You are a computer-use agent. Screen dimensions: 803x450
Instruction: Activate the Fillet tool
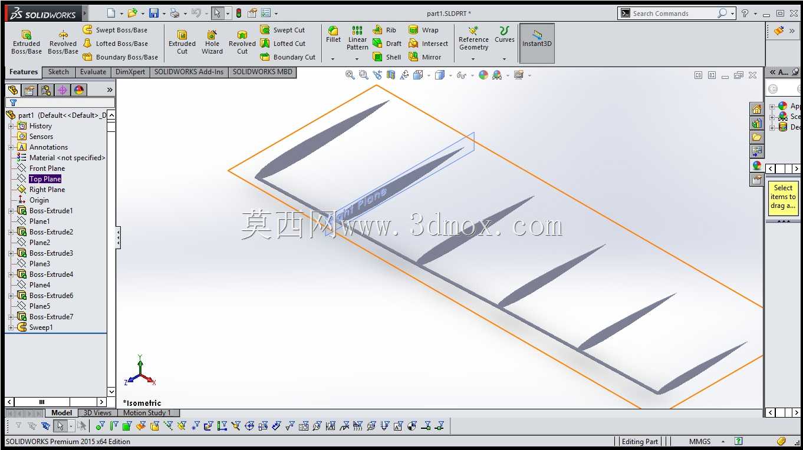click(x=333, y=35)
